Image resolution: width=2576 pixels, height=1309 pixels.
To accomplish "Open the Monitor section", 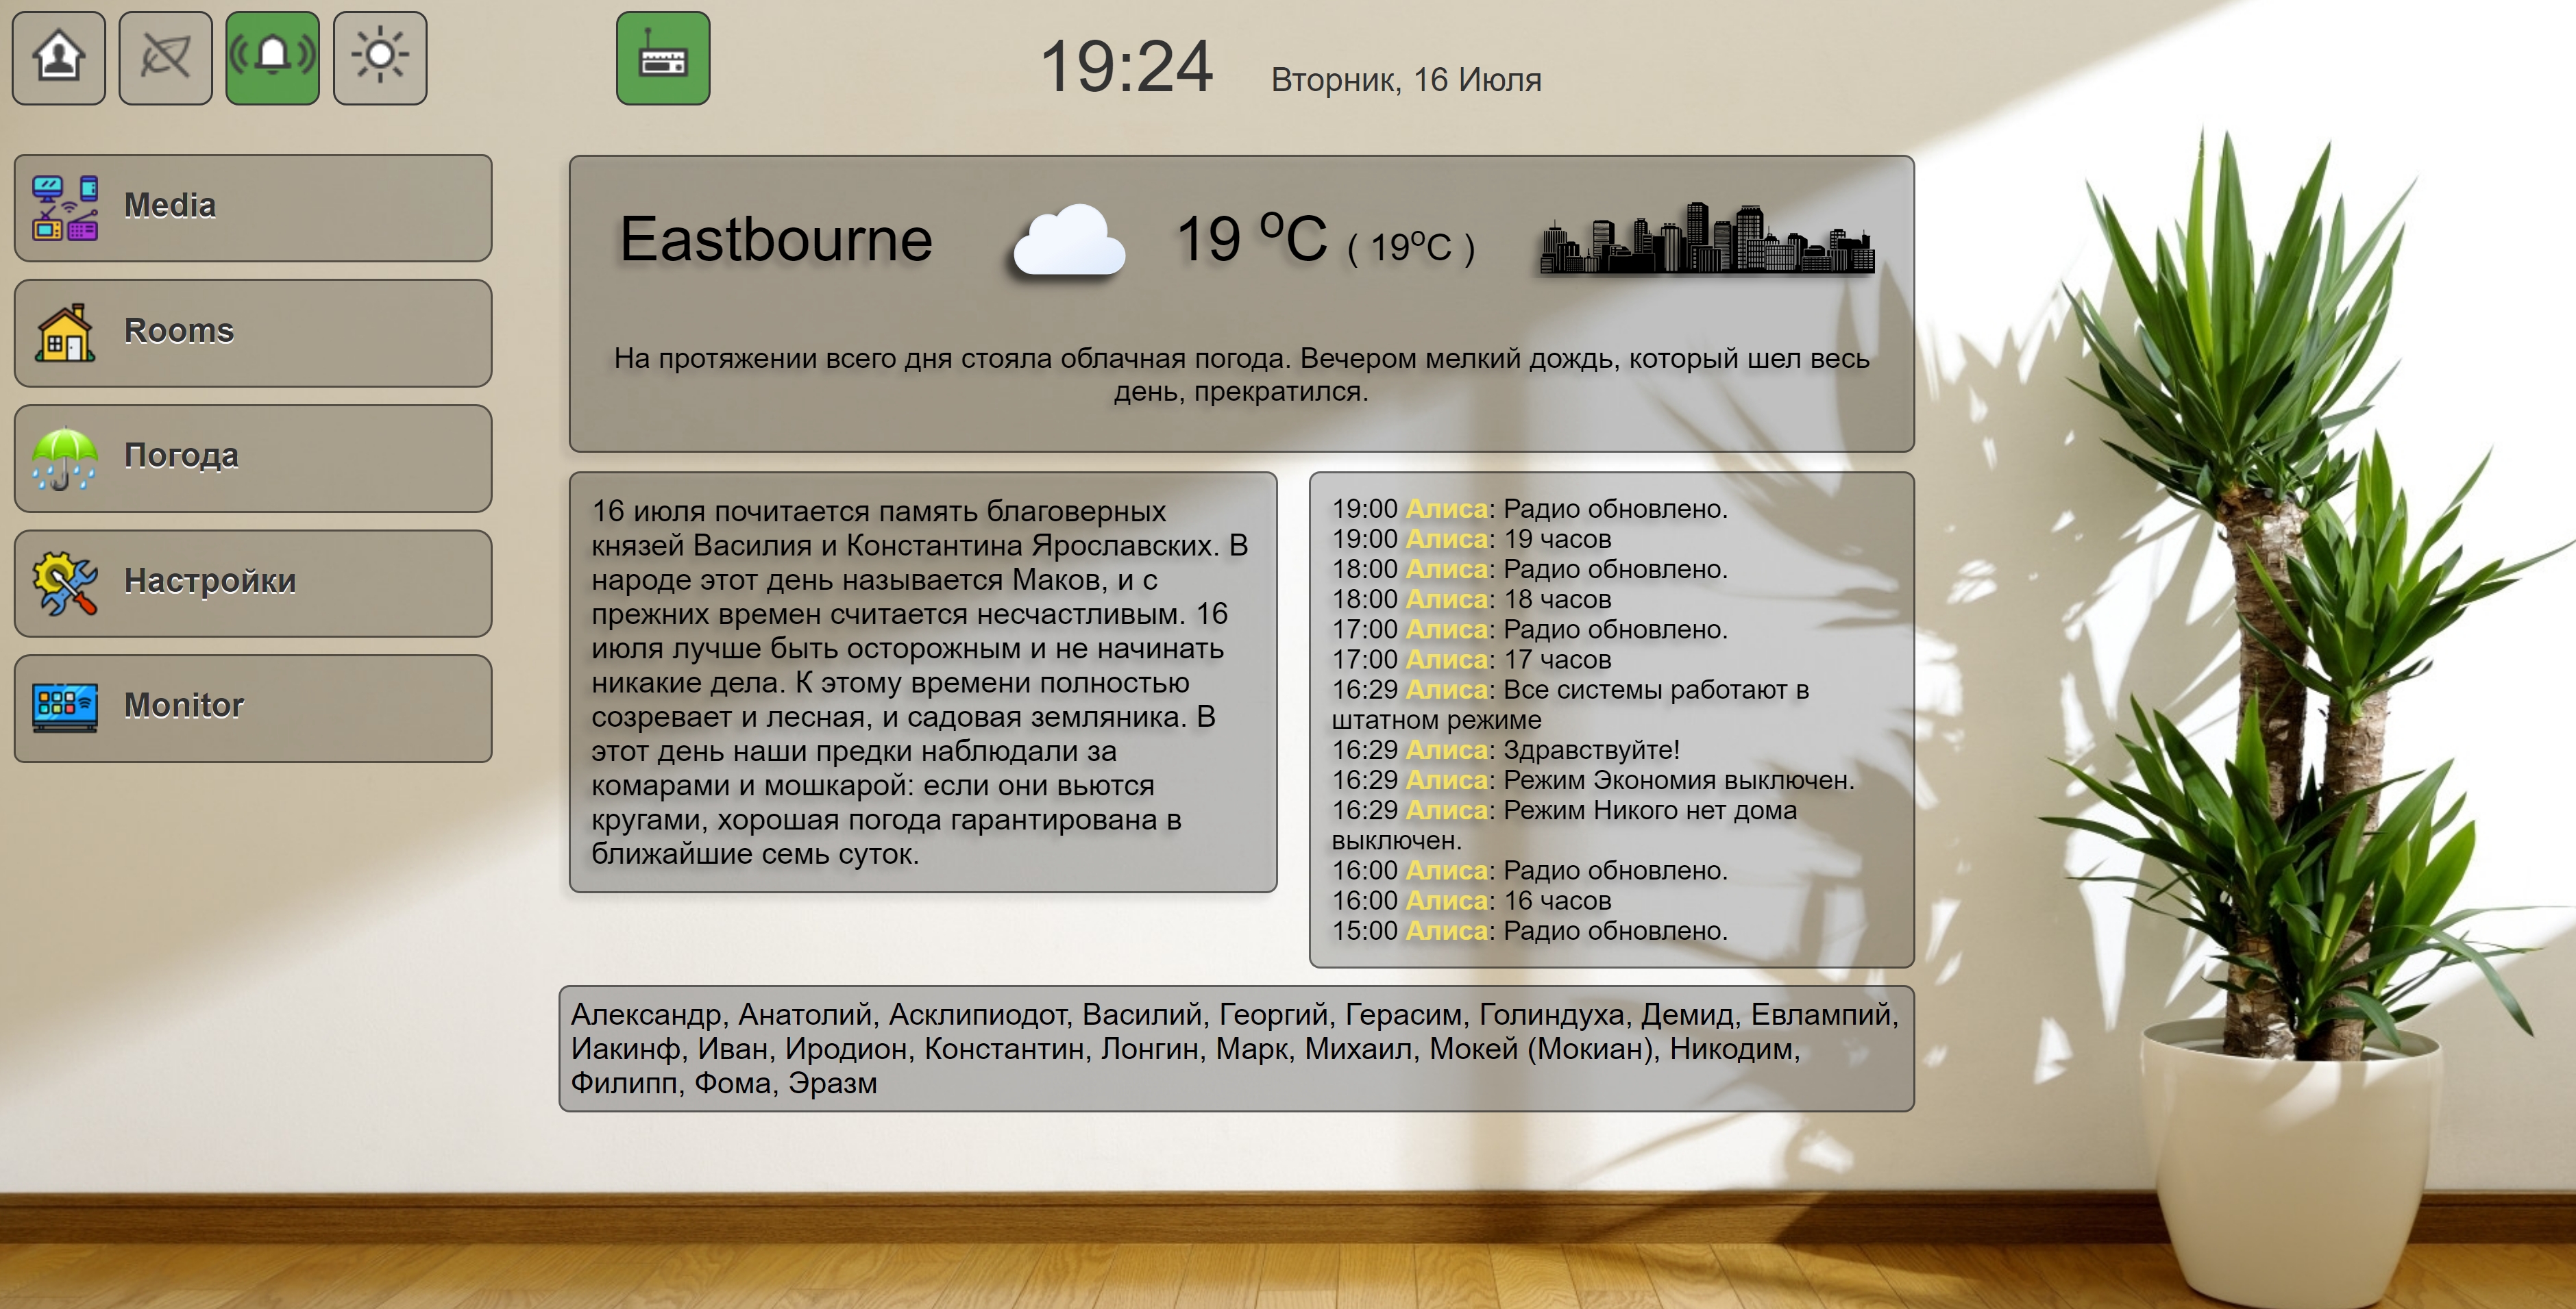I will pos(253,706).
